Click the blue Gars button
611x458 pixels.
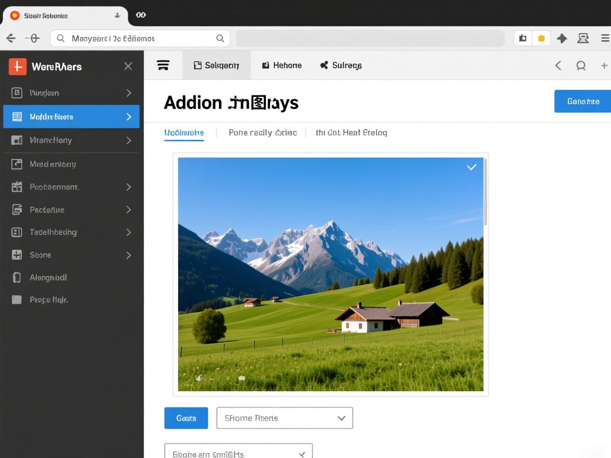point(186,418)
